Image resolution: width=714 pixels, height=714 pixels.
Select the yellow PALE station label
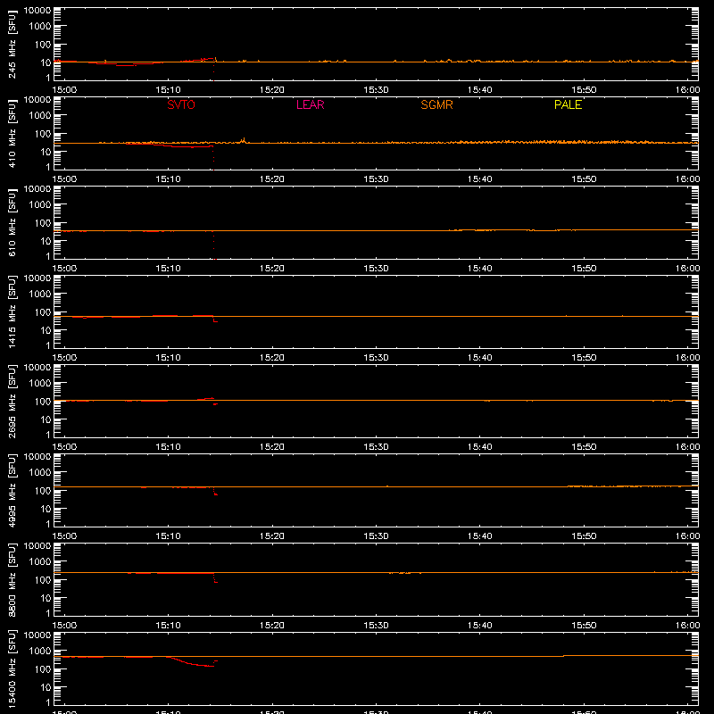[568, 104]
